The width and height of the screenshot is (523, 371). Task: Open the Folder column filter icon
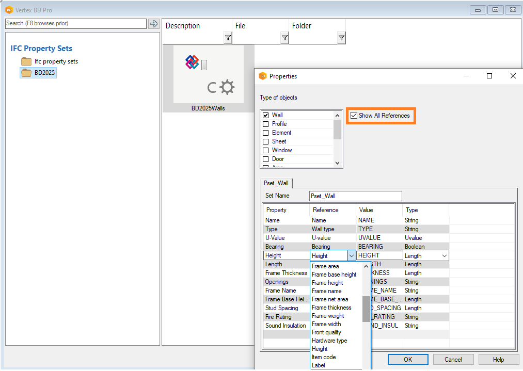click(x=341, y=38)
